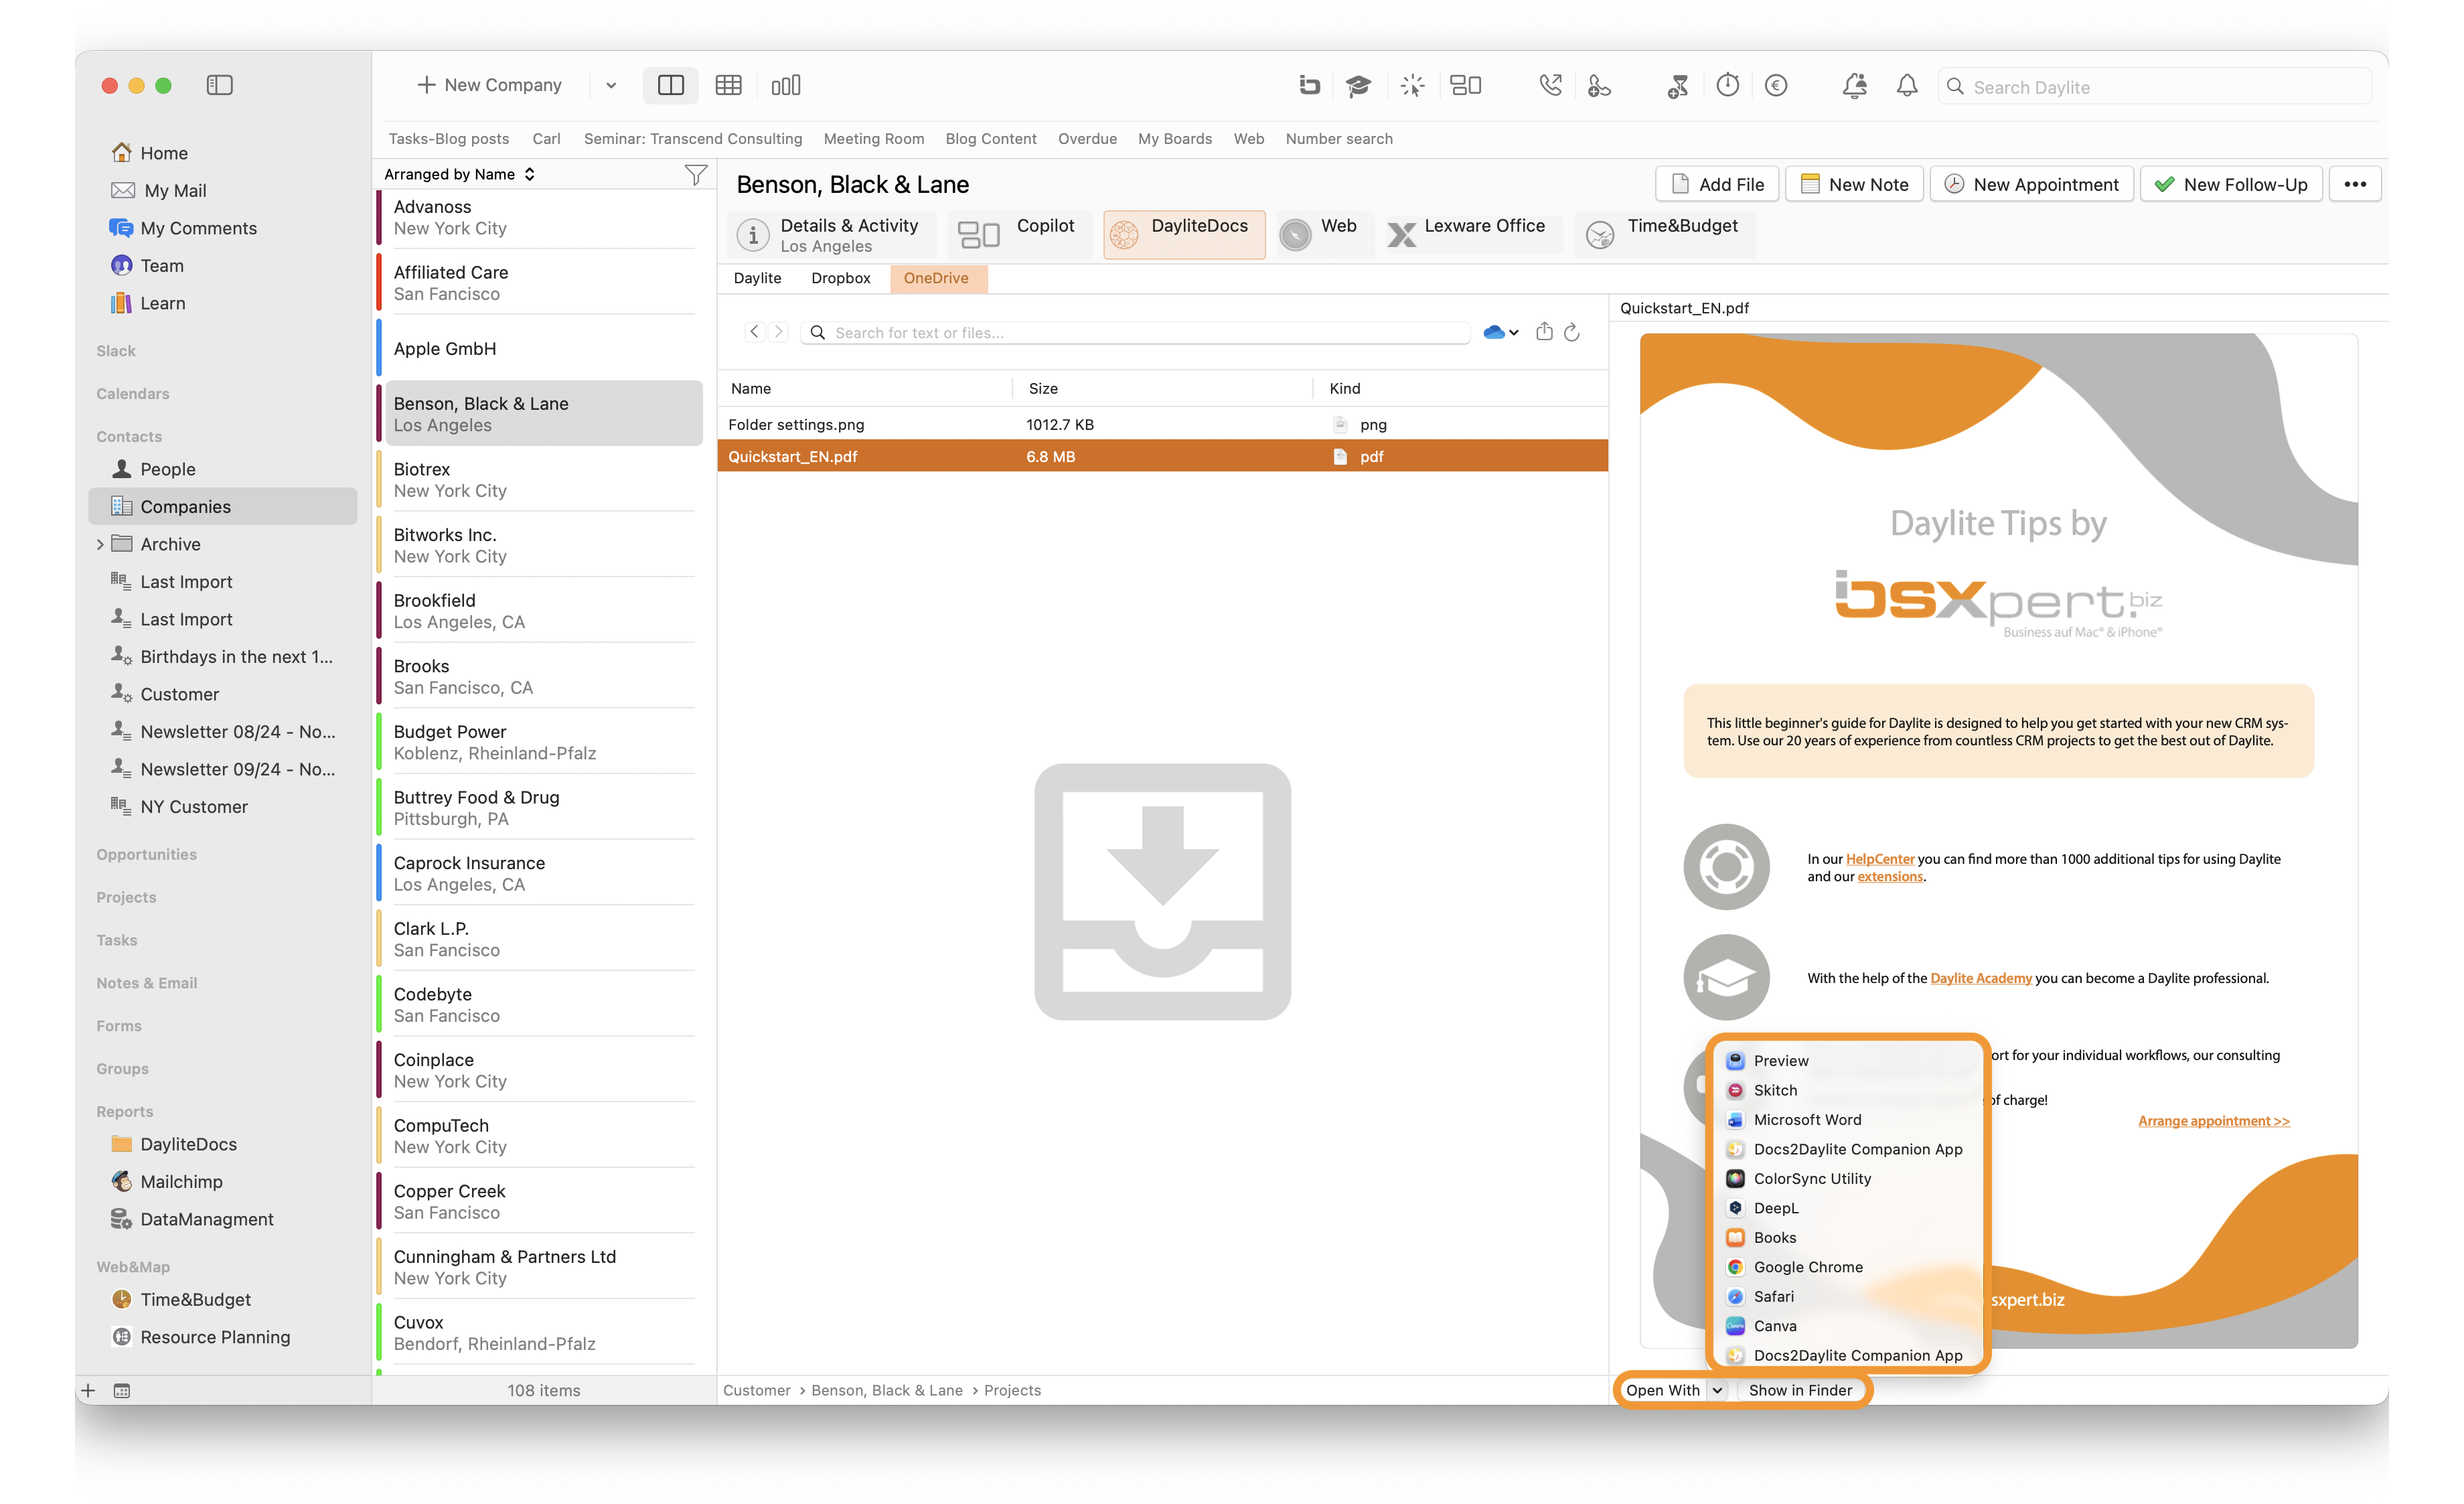The image size is (2464, 1504).
Task: Click the phone call toolbar icon
Action: coord(1550,85)
